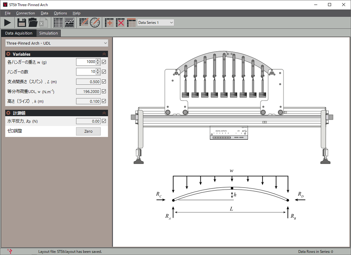The width and height of the screenshot is (351, 255).
Task: Click the 'Data Rows in Series: 0' status text
Action: coord(315,251)
